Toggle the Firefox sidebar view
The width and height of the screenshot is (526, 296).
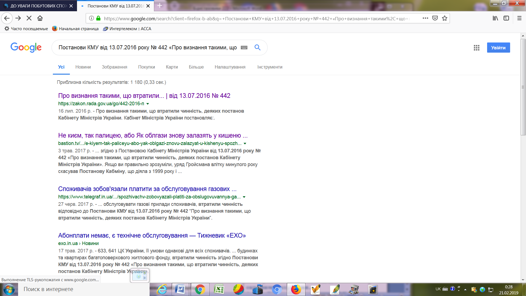click(x=506, y=18)
